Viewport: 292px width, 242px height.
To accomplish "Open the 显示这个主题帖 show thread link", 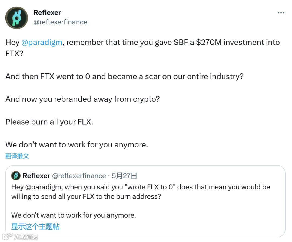I will click(35, 226).
